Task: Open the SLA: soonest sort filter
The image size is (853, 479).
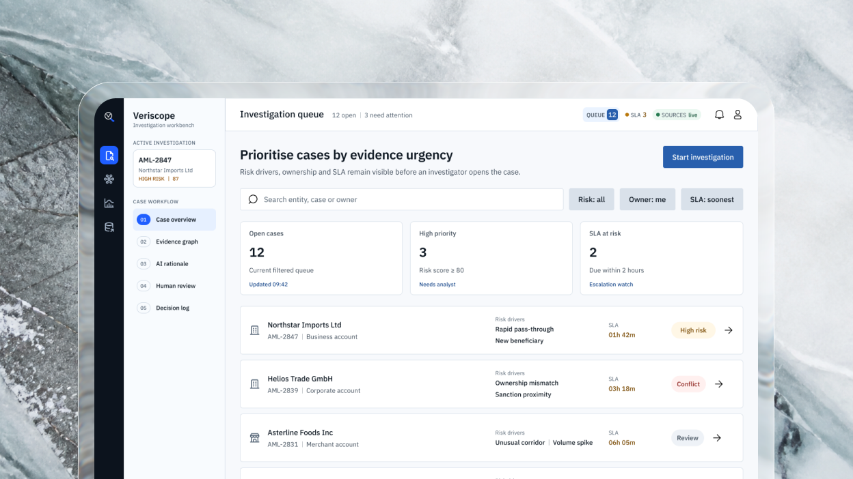Action: click(712, 199)
